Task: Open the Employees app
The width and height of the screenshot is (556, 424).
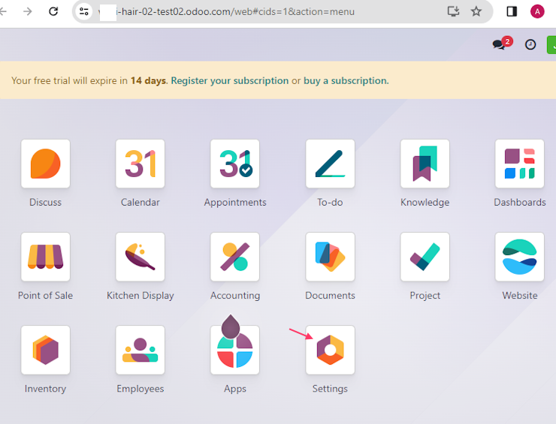Action: point(140,350)
